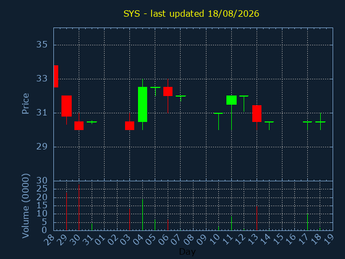Viewport: 345px width, 259px height.
Task: Click day-axis label 01
Action: (100, 240)
